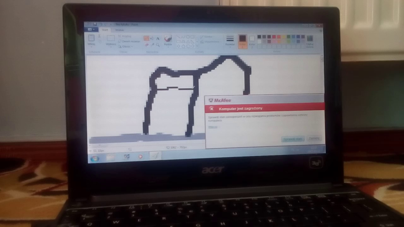Switch to the Widok ribbon tab
Screen dimensions: 404x227
(x=119, y=30)
